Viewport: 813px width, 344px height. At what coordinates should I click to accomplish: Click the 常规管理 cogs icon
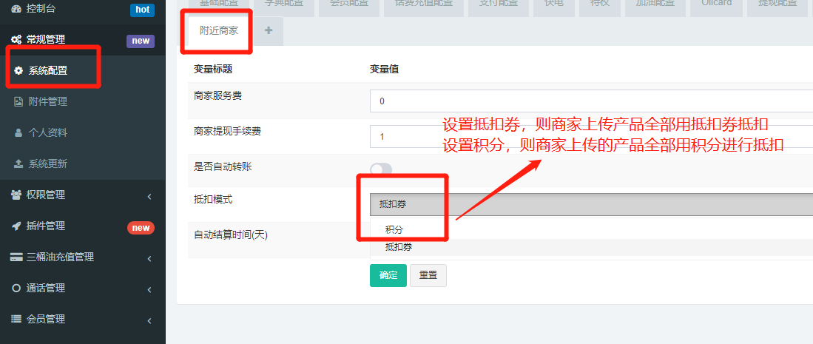[x=16, y=40]
